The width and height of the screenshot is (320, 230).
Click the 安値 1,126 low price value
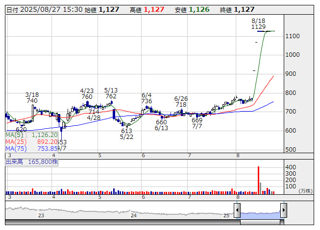click(199, 9)
